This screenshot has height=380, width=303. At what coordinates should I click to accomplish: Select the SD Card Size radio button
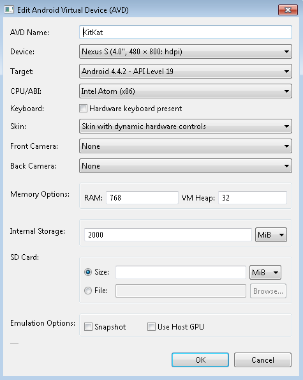(88, 272)
